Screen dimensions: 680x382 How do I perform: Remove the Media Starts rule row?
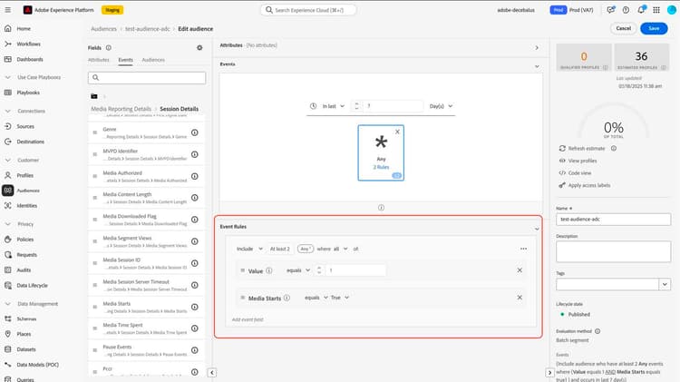(520, 298)
